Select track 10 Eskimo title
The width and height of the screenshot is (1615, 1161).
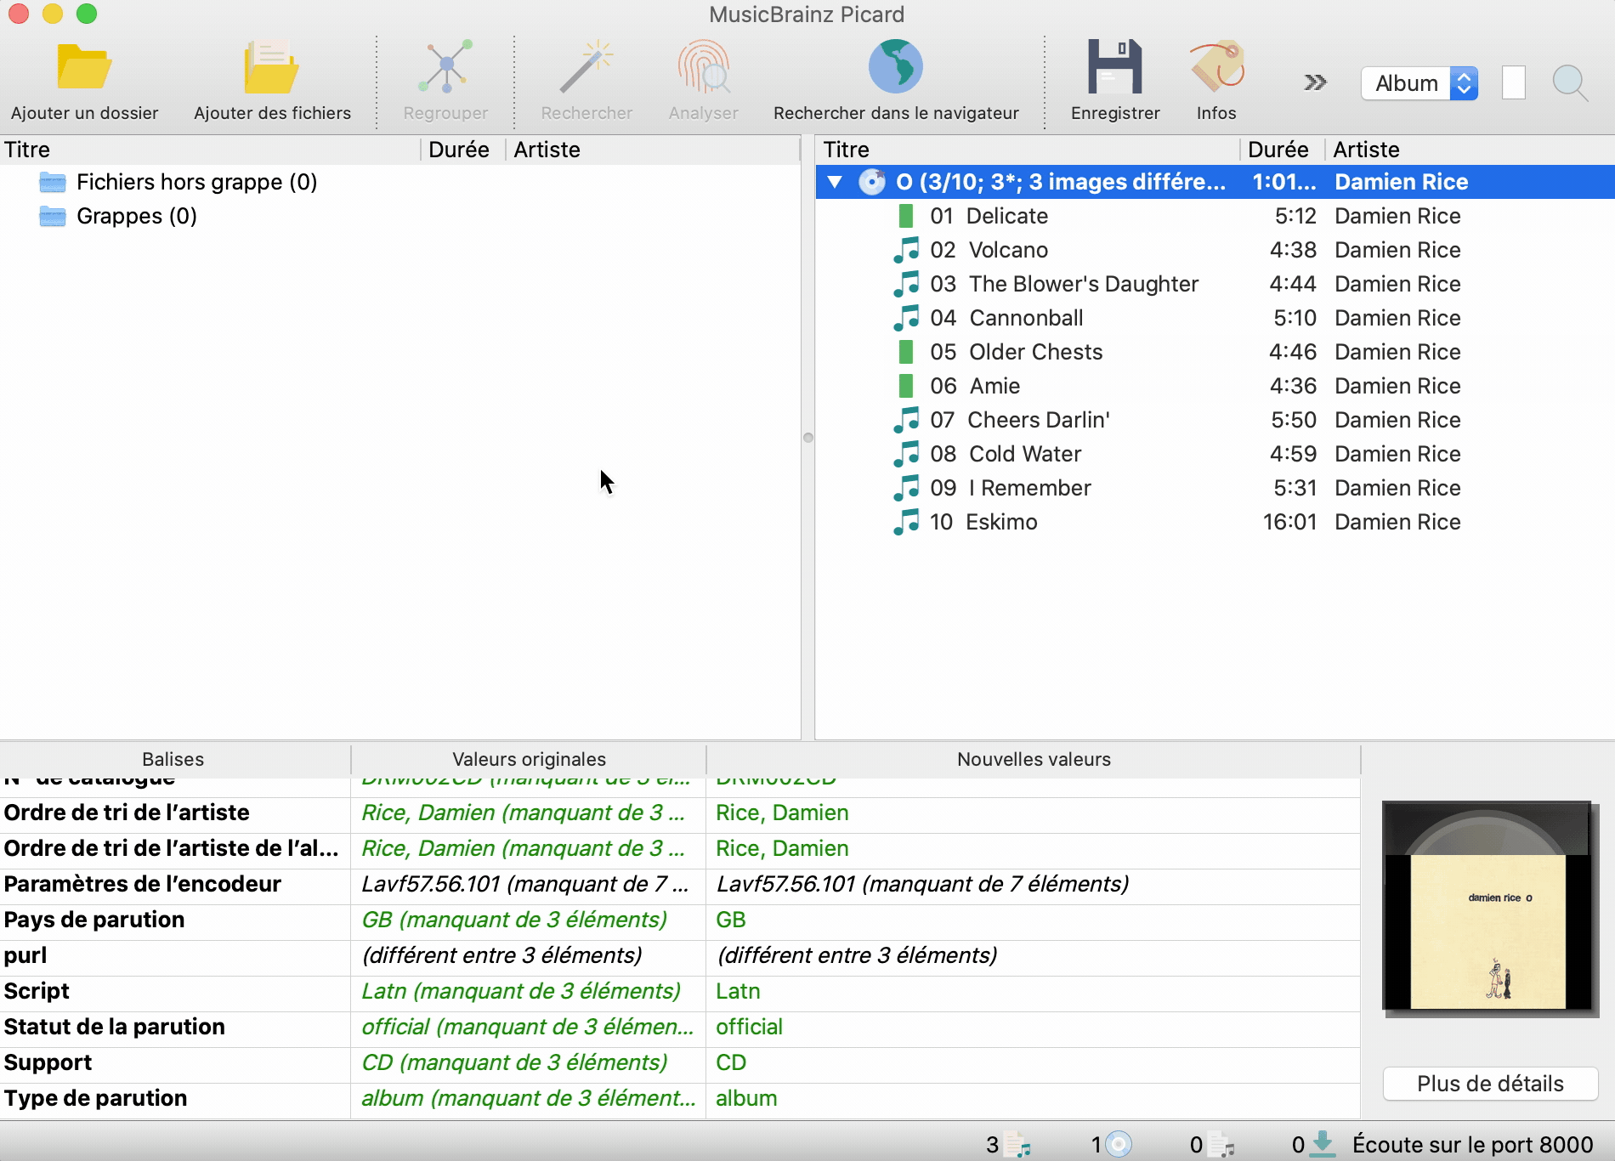coord(1001,522)
